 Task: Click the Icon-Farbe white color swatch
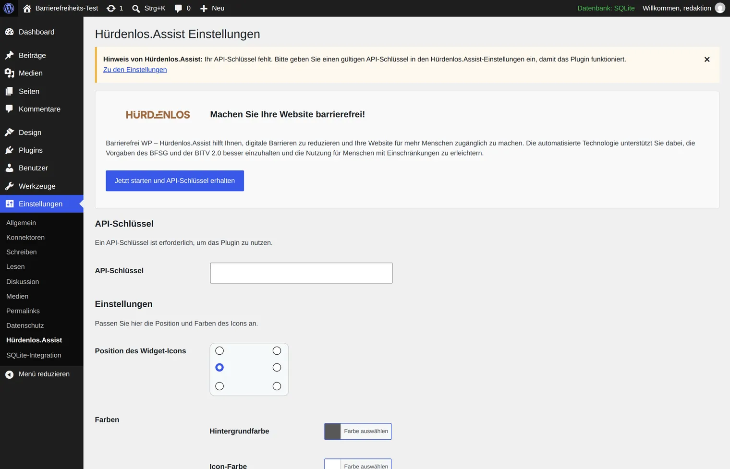coord(332,464)
